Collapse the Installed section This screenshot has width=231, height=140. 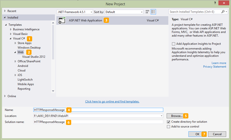[5, 17]
